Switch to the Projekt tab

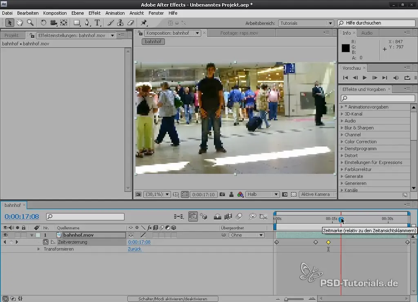tap(12, 36)
